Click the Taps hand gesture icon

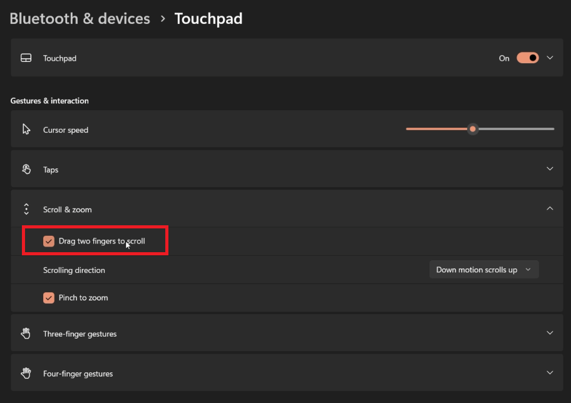pos(26,169)
